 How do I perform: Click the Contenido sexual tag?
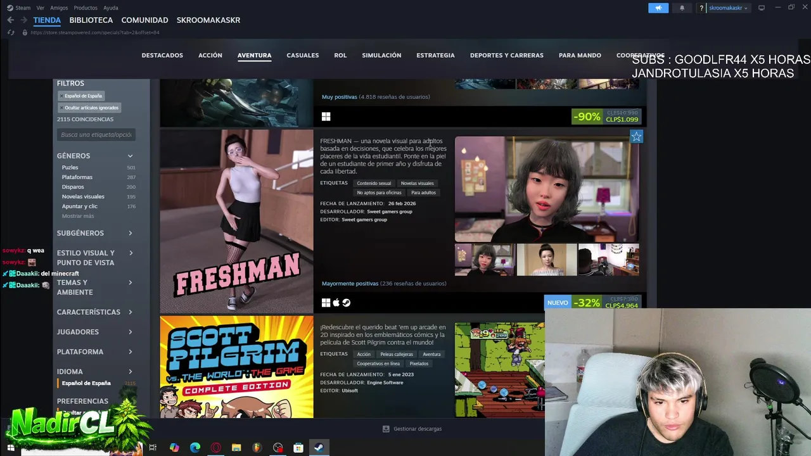pos(374,183)
